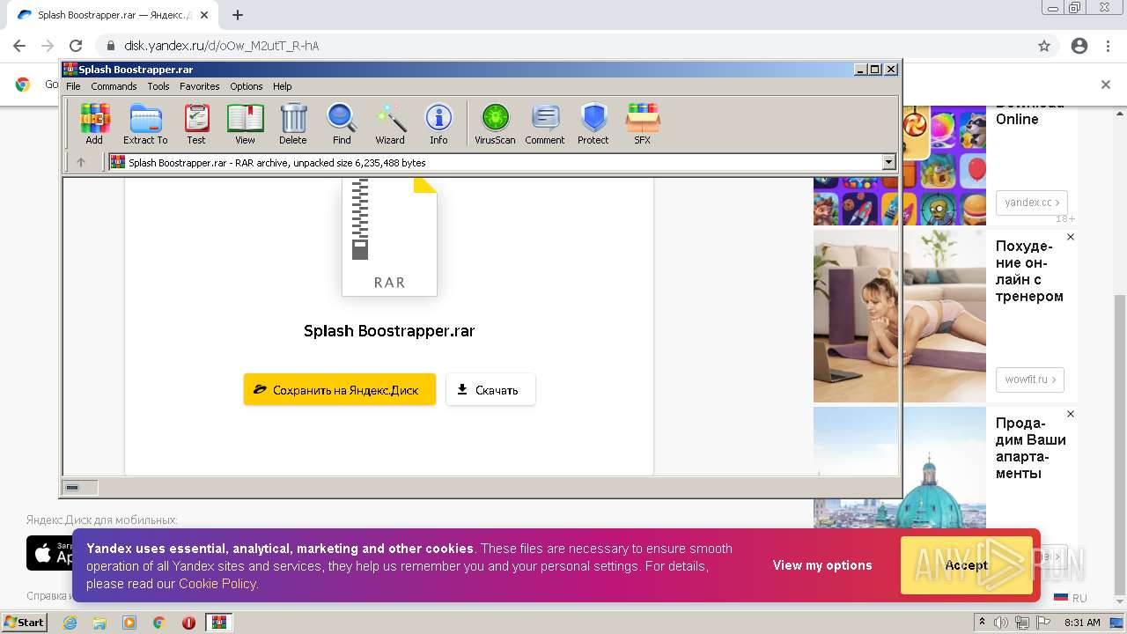
Task: Click the View file icon
Action: 245,123
